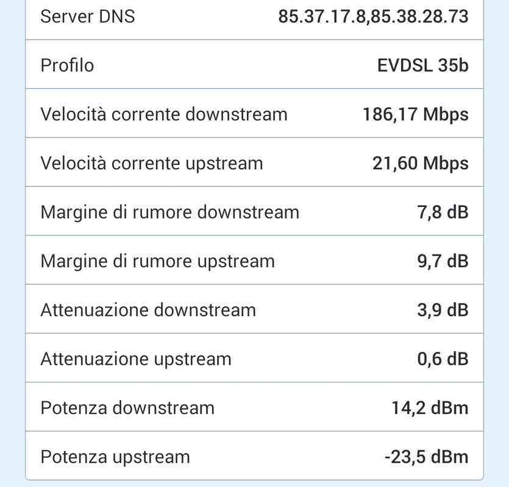Image resolution: width=509 pixels, height=487 pixels.
Task: Click the Potenza upstream label
Action: click(115, 457)
